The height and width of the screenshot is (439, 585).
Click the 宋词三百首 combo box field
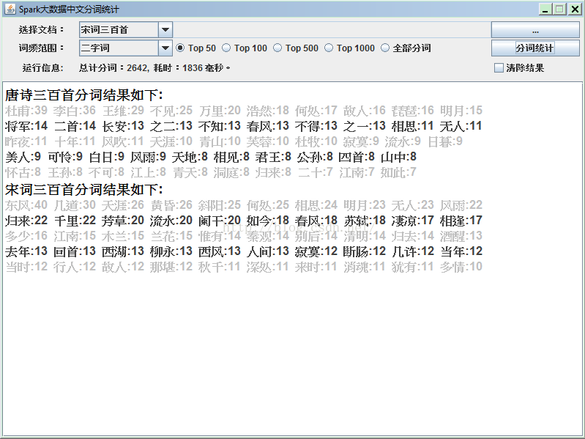click(x=119, y=29)
